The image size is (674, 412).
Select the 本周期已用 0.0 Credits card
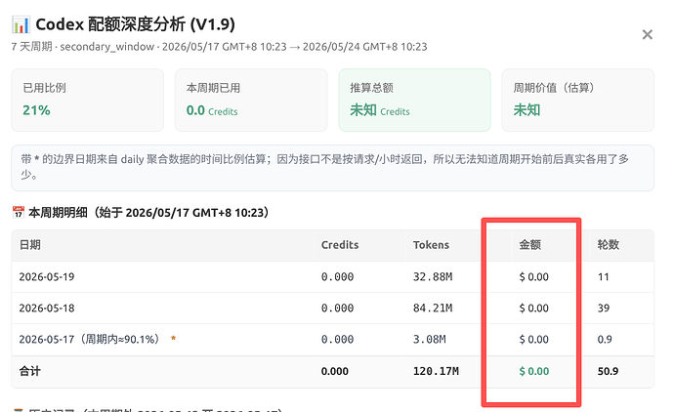point(251,101)
